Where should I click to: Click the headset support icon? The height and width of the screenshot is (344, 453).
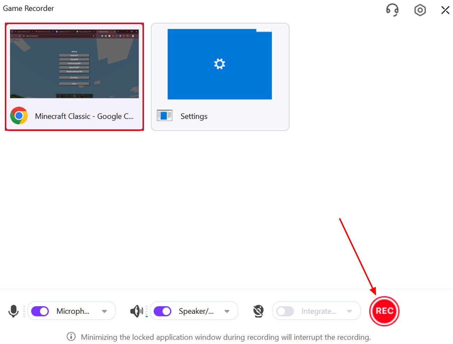click(392, 10)
